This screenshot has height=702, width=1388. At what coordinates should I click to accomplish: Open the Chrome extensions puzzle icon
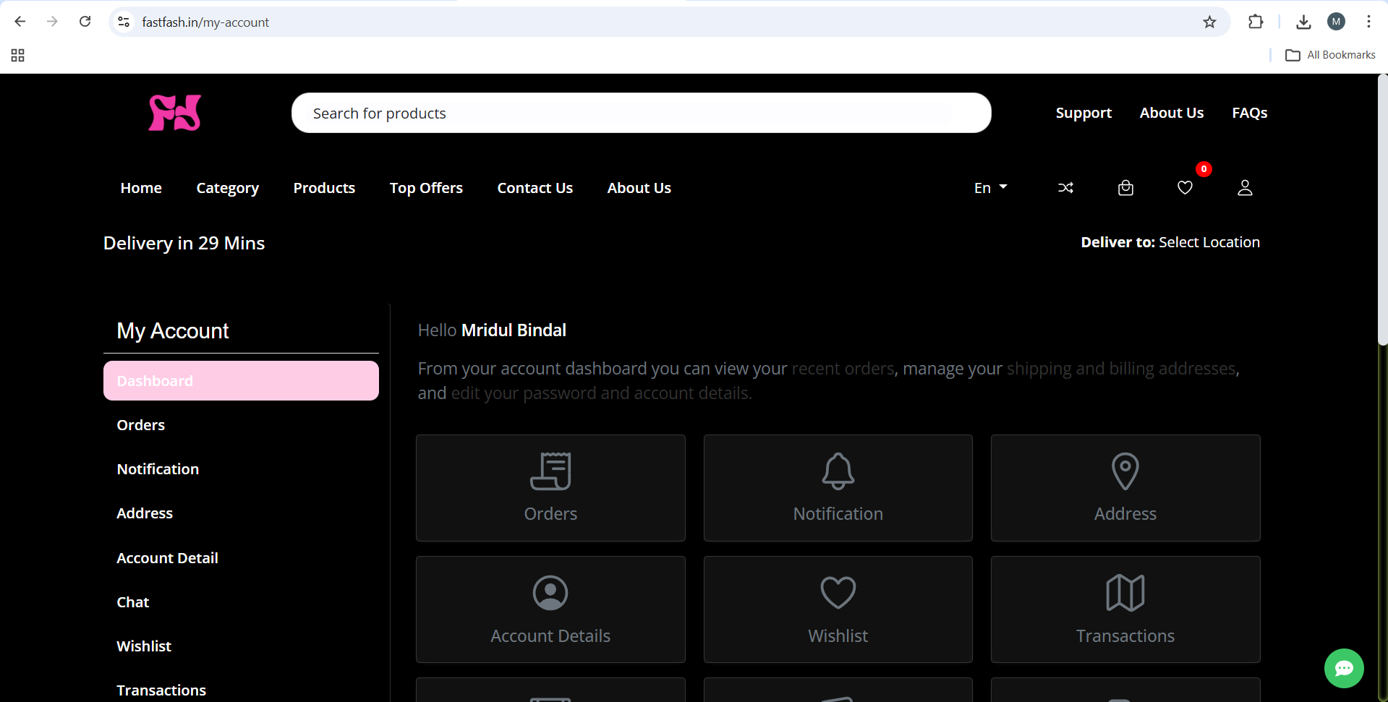tap(1256, 22)
